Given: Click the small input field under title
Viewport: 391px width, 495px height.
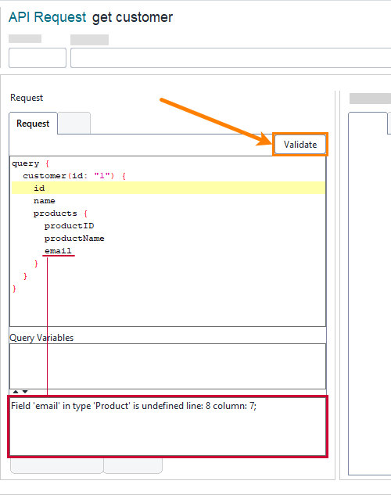Looking at the screenshot, I should pyautogui.click(x=38, y=58).
